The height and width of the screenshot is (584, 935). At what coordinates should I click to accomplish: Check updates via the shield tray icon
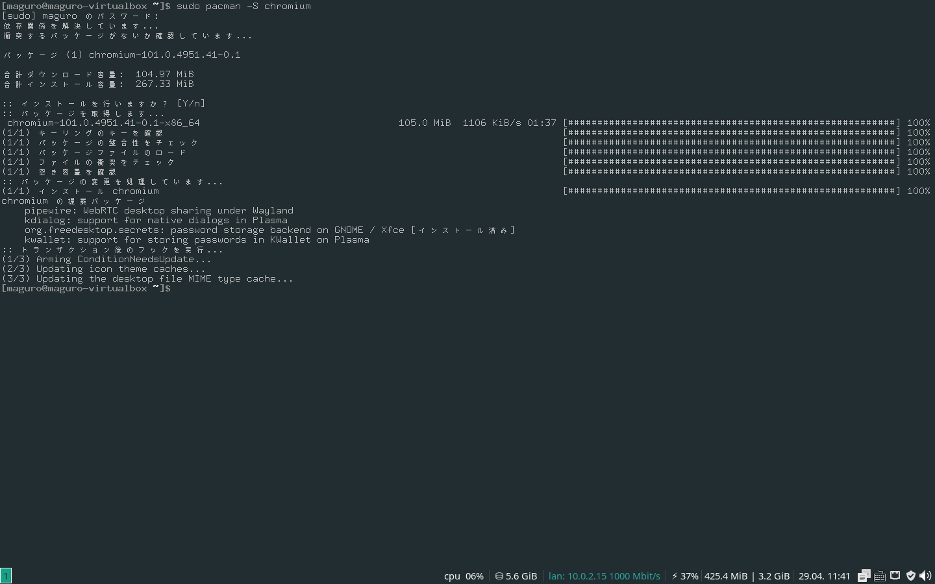910,576
